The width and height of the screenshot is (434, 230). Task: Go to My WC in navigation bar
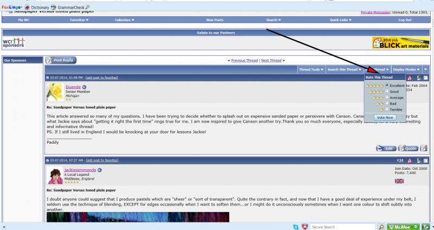point(23,20)
